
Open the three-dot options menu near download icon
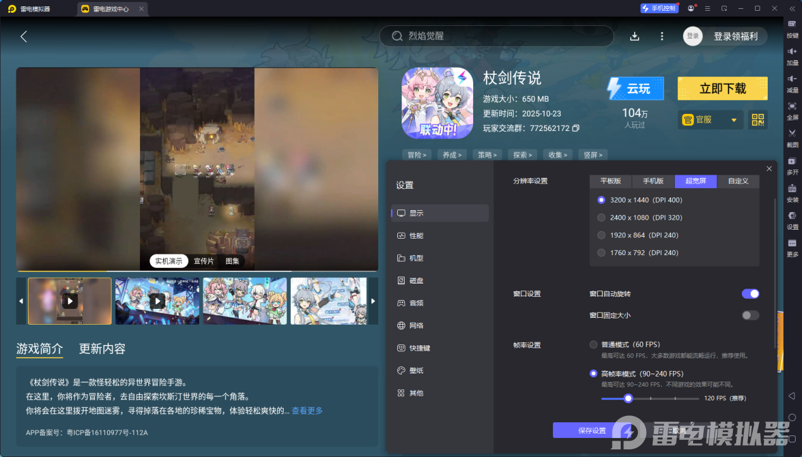(661, 36)
